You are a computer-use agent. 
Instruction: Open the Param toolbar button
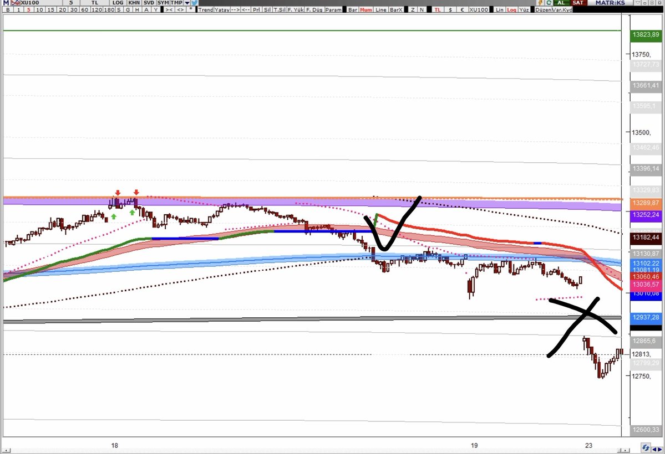tap(333, 9)
